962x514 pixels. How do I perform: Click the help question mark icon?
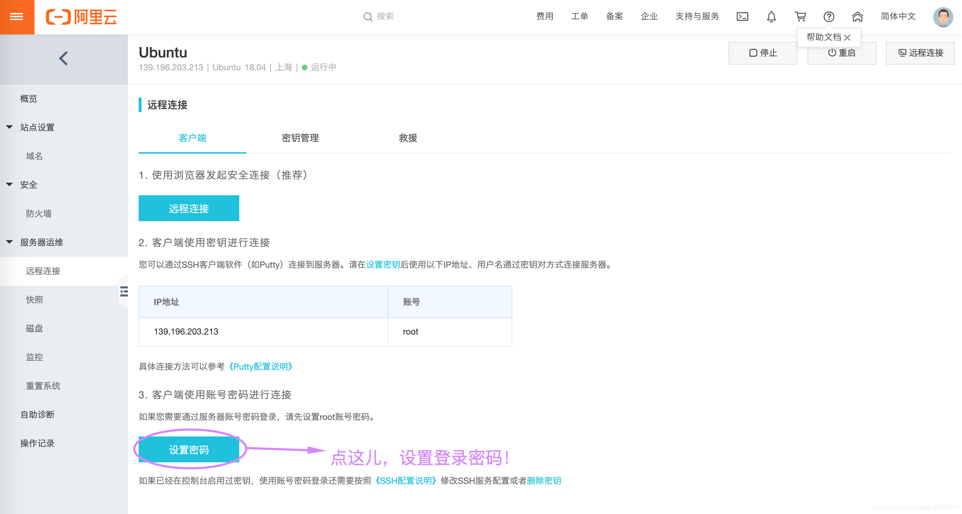coord(829,17)
